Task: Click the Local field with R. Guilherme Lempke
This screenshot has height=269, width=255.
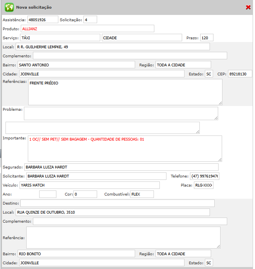Action: (x=112, y=47)
